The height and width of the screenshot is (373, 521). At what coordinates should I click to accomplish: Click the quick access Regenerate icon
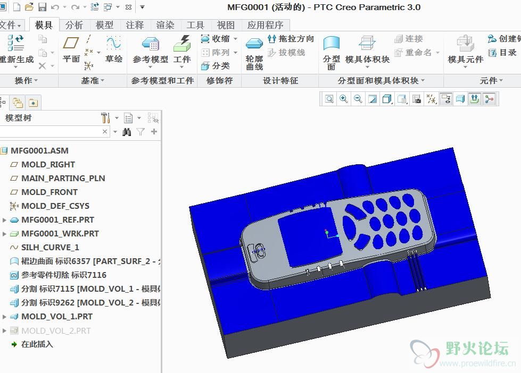pos(95,7)
